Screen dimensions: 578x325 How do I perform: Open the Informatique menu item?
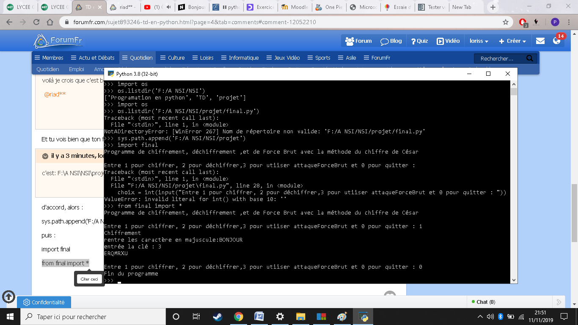pyautogui.click(x=239, y=58)
